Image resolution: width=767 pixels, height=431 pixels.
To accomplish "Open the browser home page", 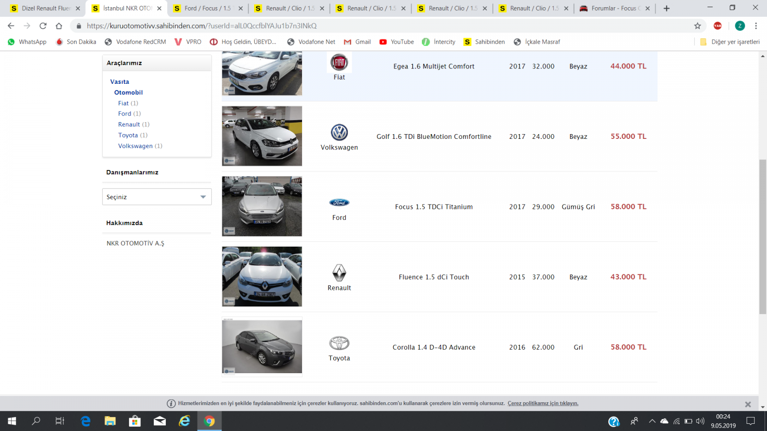I will coord(59,26).
